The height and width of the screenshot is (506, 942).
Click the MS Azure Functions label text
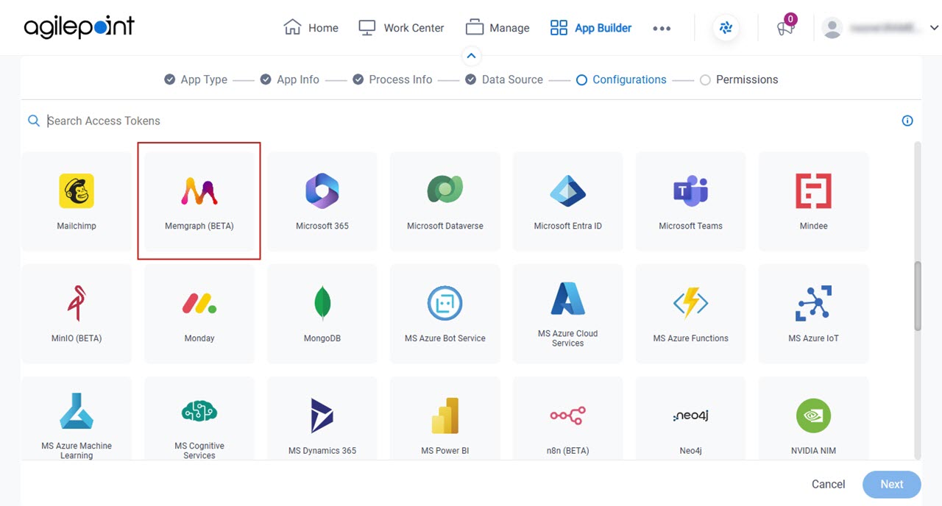[x=691, y=338]
